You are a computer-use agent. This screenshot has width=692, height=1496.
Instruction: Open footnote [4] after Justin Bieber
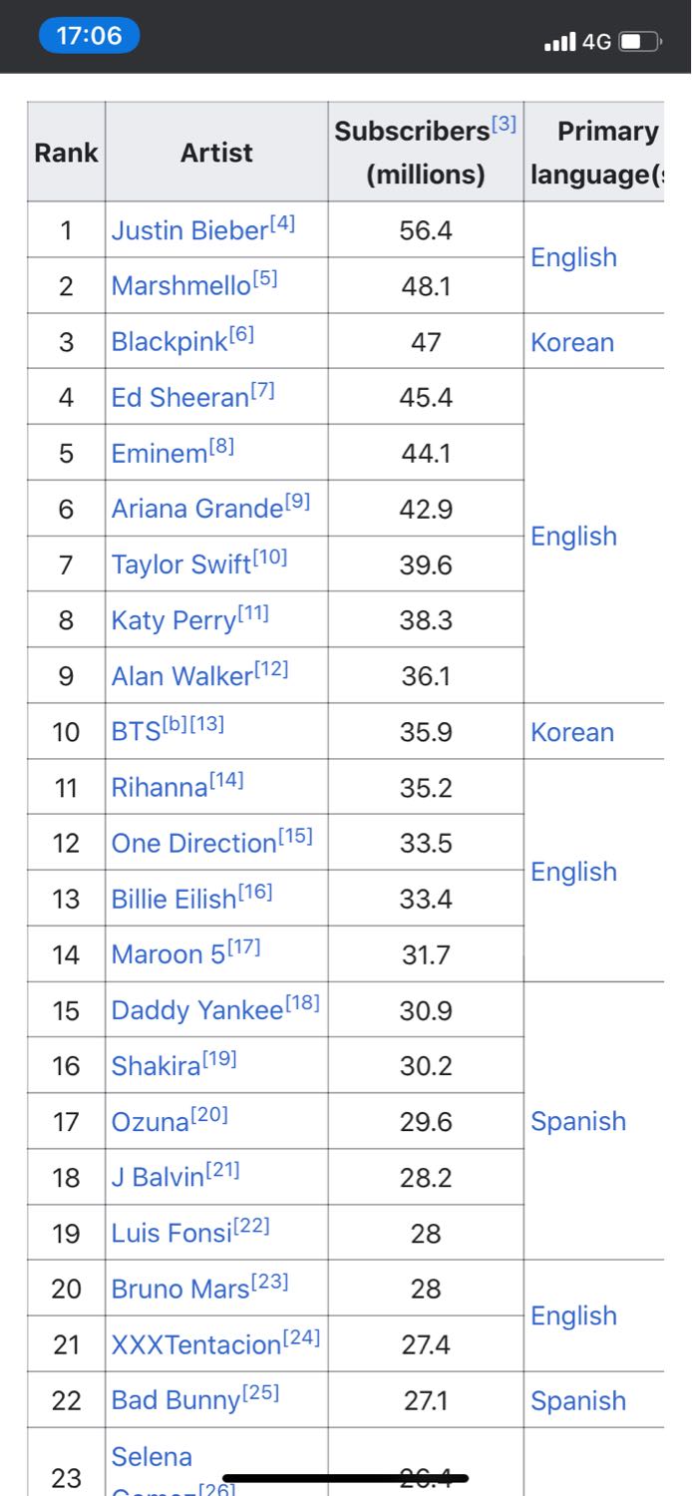point(283,223)
